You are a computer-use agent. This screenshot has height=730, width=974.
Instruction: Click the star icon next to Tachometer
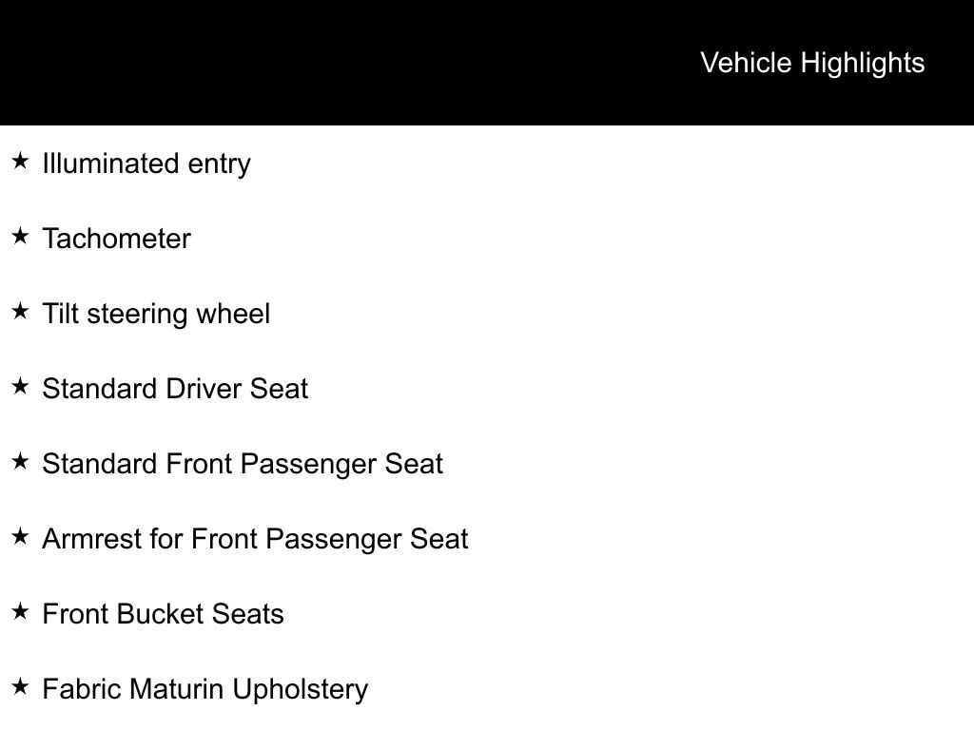[20, 237]
